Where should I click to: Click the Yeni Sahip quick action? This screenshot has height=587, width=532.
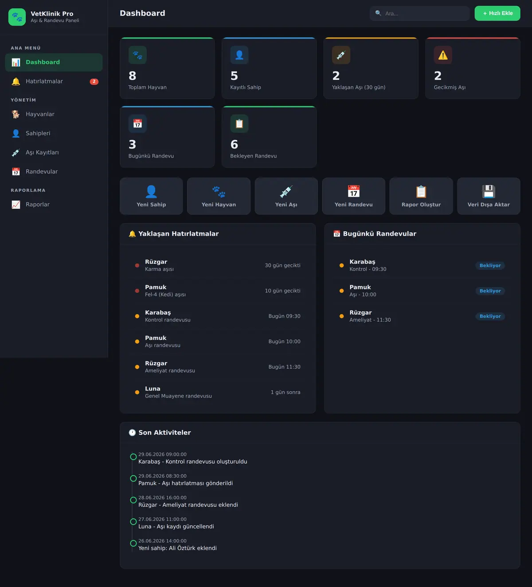pyautogui.click(x=151, y=196)
